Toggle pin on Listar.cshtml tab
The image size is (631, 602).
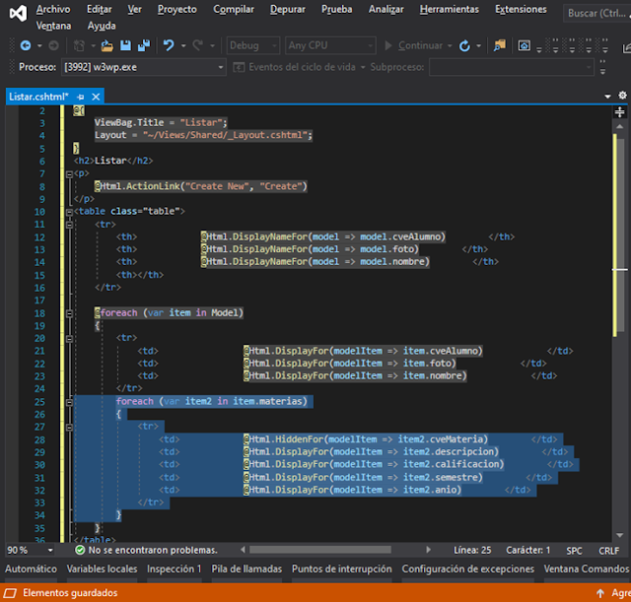click(80, 97)
